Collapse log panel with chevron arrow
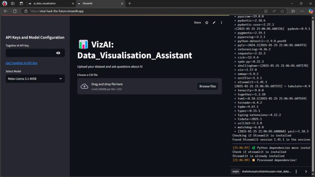Image resolution: width=315 pixels, height=177 pixels. tap(306, 172)
